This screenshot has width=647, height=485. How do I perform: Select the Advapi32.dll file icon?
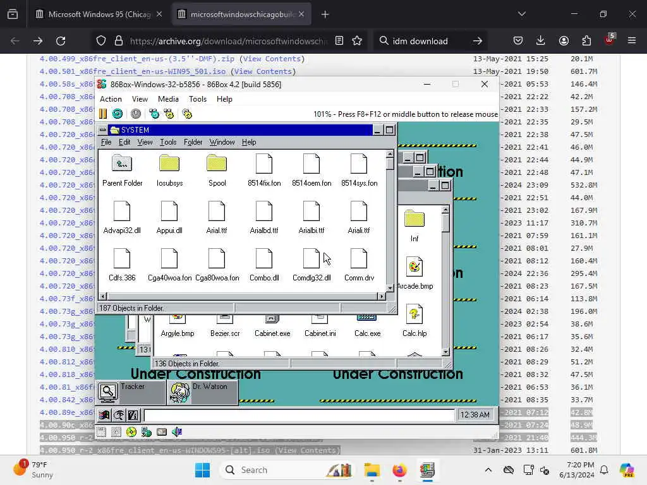click(122, 211)
